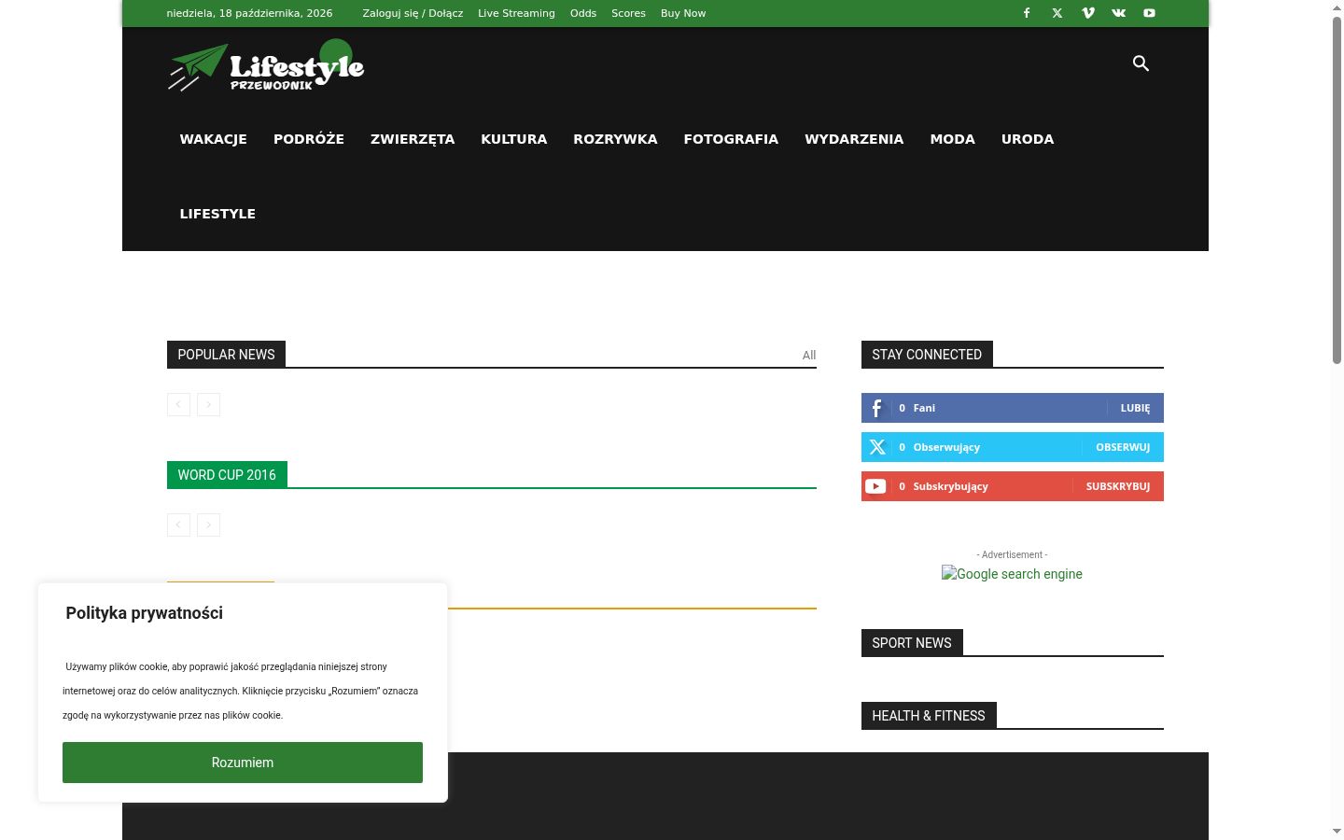The height and width of the screenshot is (840, 1344).
Task: Click the Lifestyle Przewodnik logo
Action: pyautogui.click(x=266, y=65)
